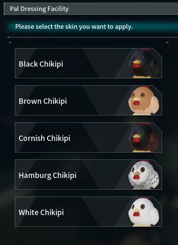178x245 pixels.
Task: Click the orange beak of the Black Chikipi
Action: click(x=137, y=62)
